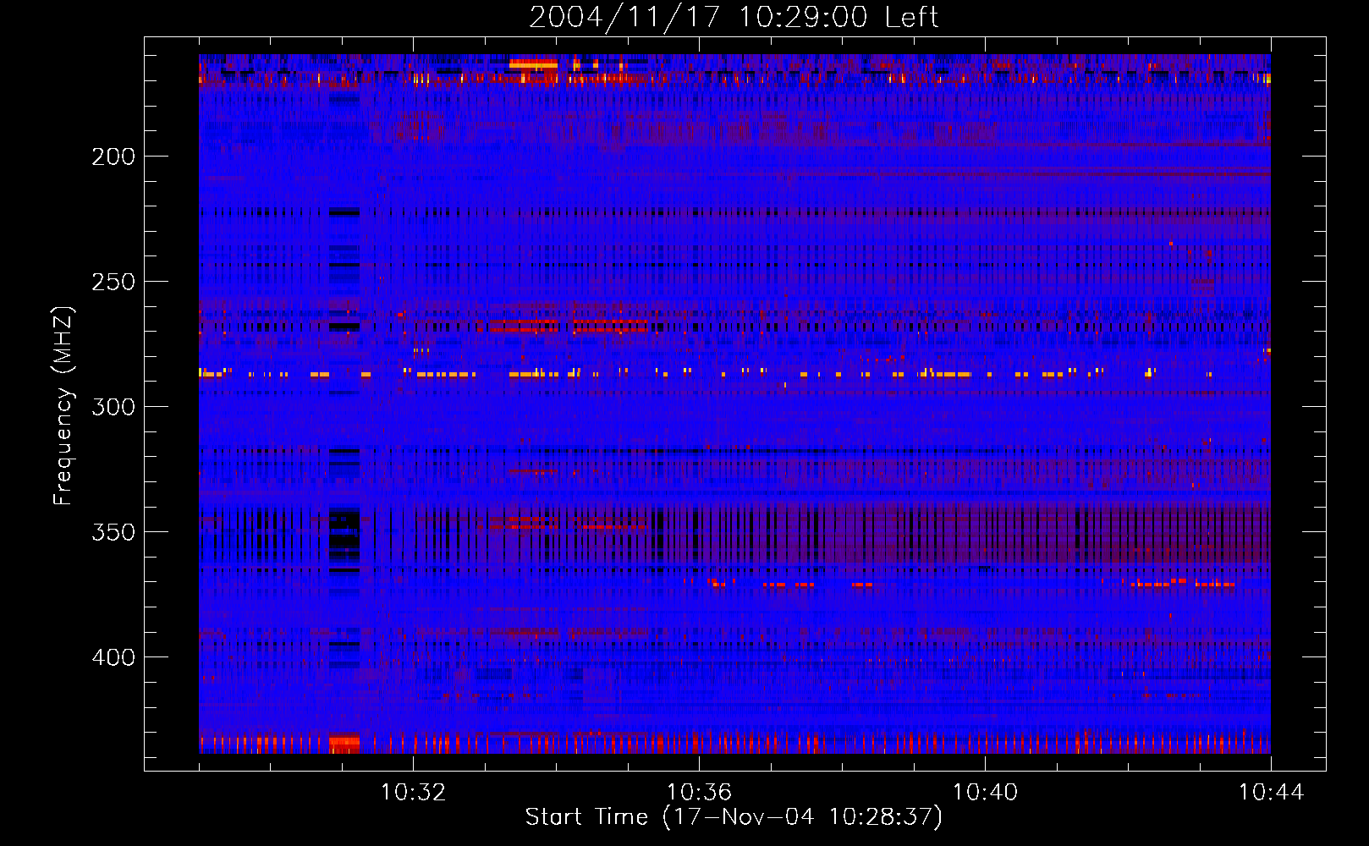Select the 250 frequency tick label
The height and width of the screenshot is (846, 1369).
pyautogui.click(x=113, y=282)
